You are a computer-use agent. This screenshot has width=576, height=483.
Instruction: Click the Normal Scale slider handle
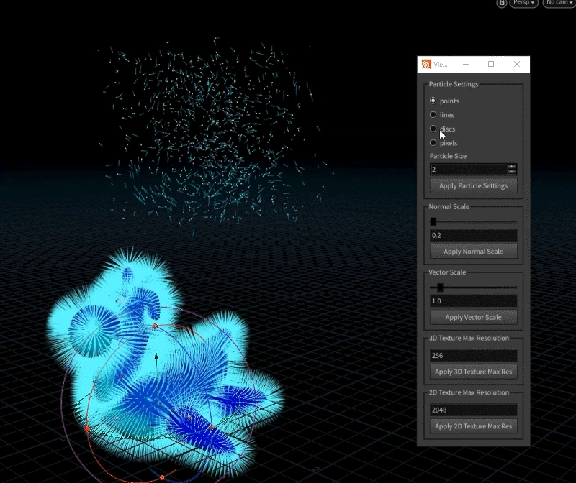[433, 221]
